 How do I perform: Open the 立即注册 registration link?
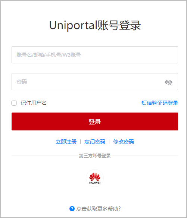tap(66, 142)
